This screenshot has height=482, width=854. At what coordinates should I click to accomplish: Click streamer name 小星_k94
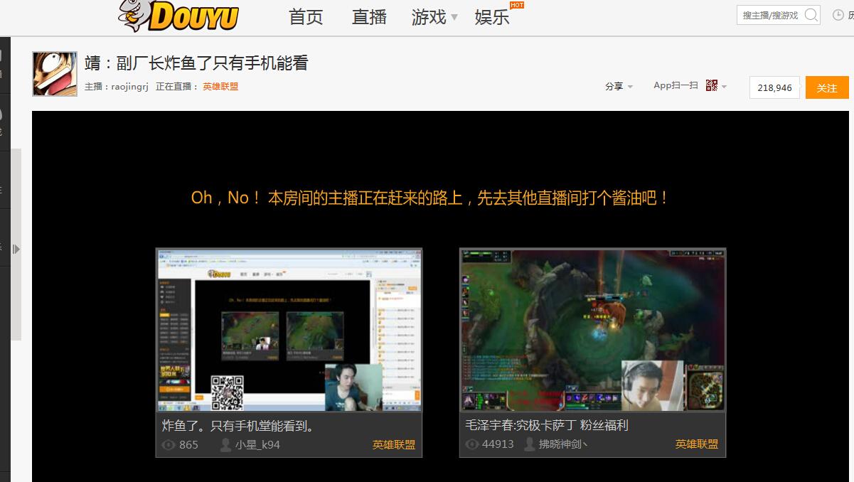click(x=257, y=445)
